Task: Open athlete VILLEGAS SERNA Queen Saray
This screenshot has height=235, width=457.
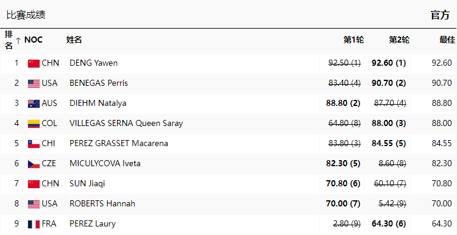Action: coord(126,123)
